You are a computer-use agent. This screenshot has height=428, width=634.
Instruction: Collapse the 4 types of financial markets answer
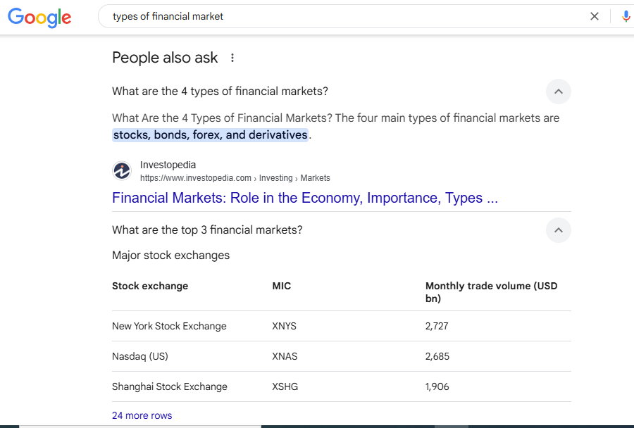coord(559,92)
